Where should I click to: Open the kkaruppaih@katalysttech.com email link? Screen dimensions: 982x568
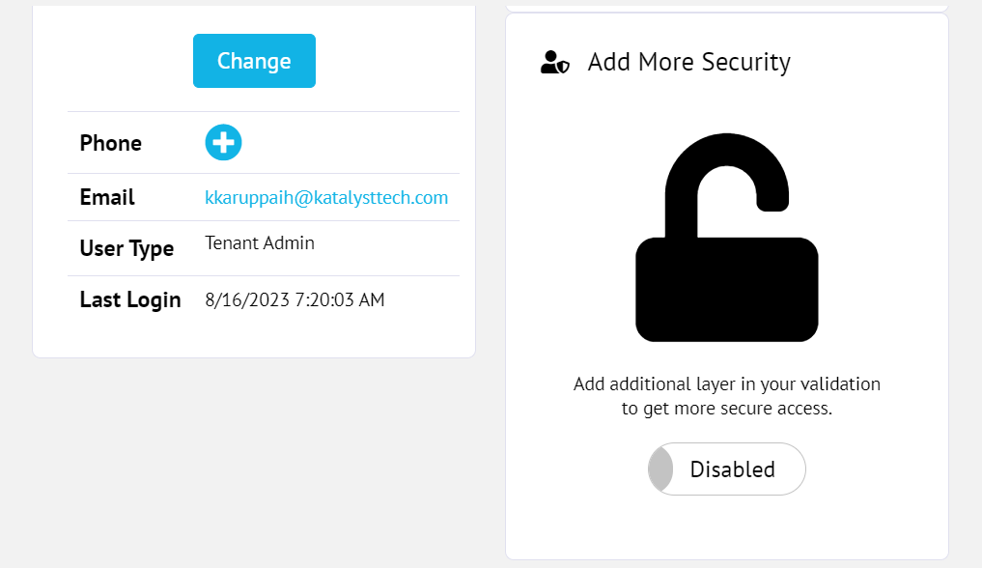click(326, 198)
